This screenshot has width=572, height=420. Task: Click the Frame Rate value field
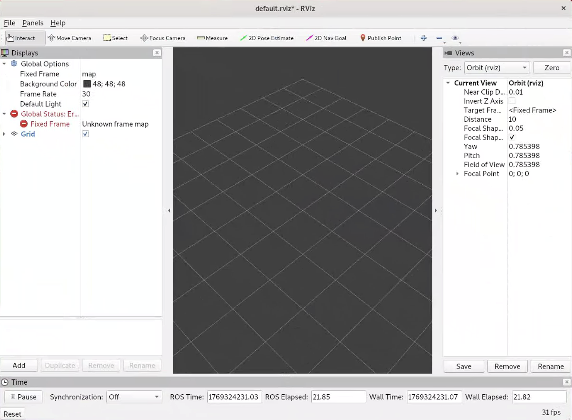pos(119,94)
